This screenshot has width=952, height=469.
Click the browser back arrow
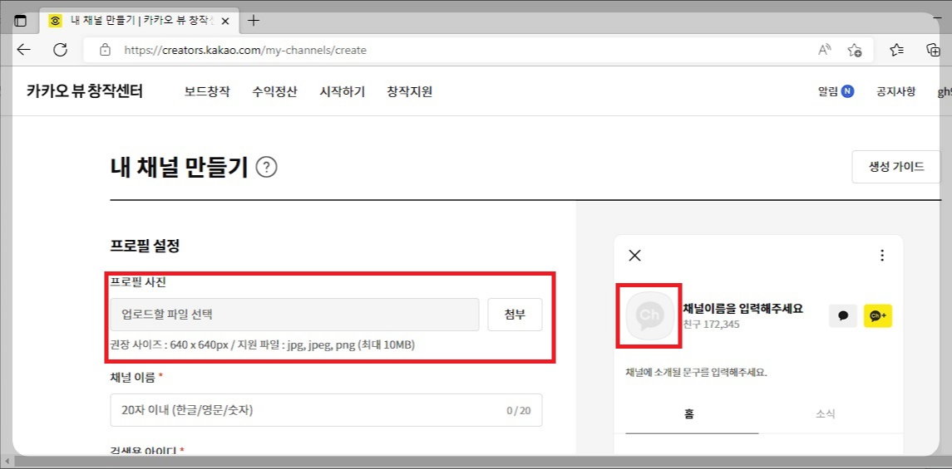click(23, 50)
